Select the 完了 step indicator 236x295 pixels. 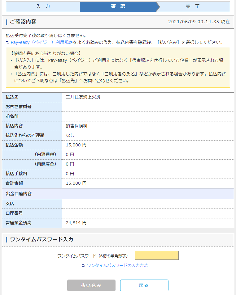192,6
